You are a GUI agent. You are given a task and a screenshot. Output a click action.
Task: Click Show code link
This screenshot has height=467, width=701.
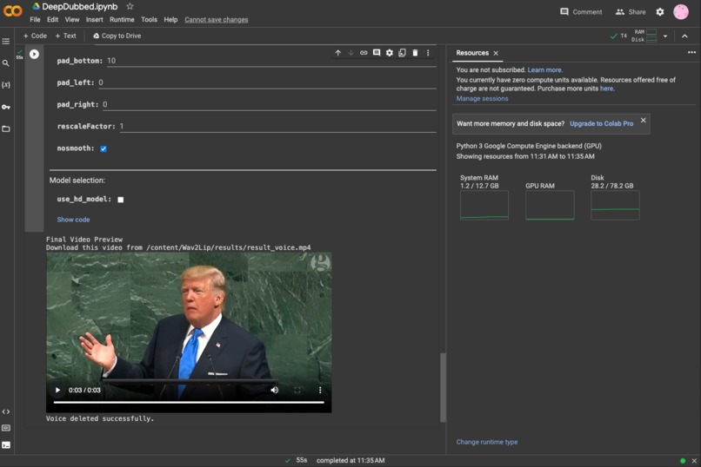[x=73, y=220]
